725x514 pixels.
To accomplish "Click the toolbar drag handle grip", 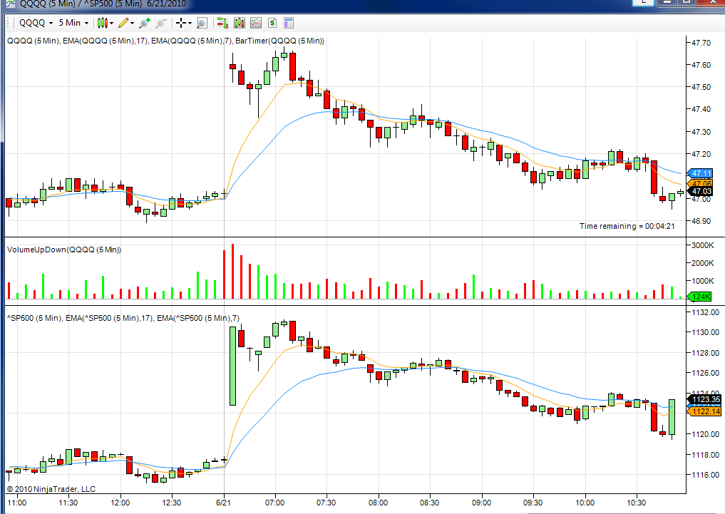I will point(9,23).
